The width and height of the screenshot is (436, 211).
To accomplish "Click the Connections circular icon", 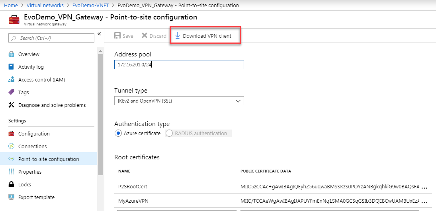I will [x=11, y=146].
